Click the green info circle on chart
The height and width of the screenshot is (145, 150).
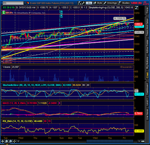coord(4,13)
